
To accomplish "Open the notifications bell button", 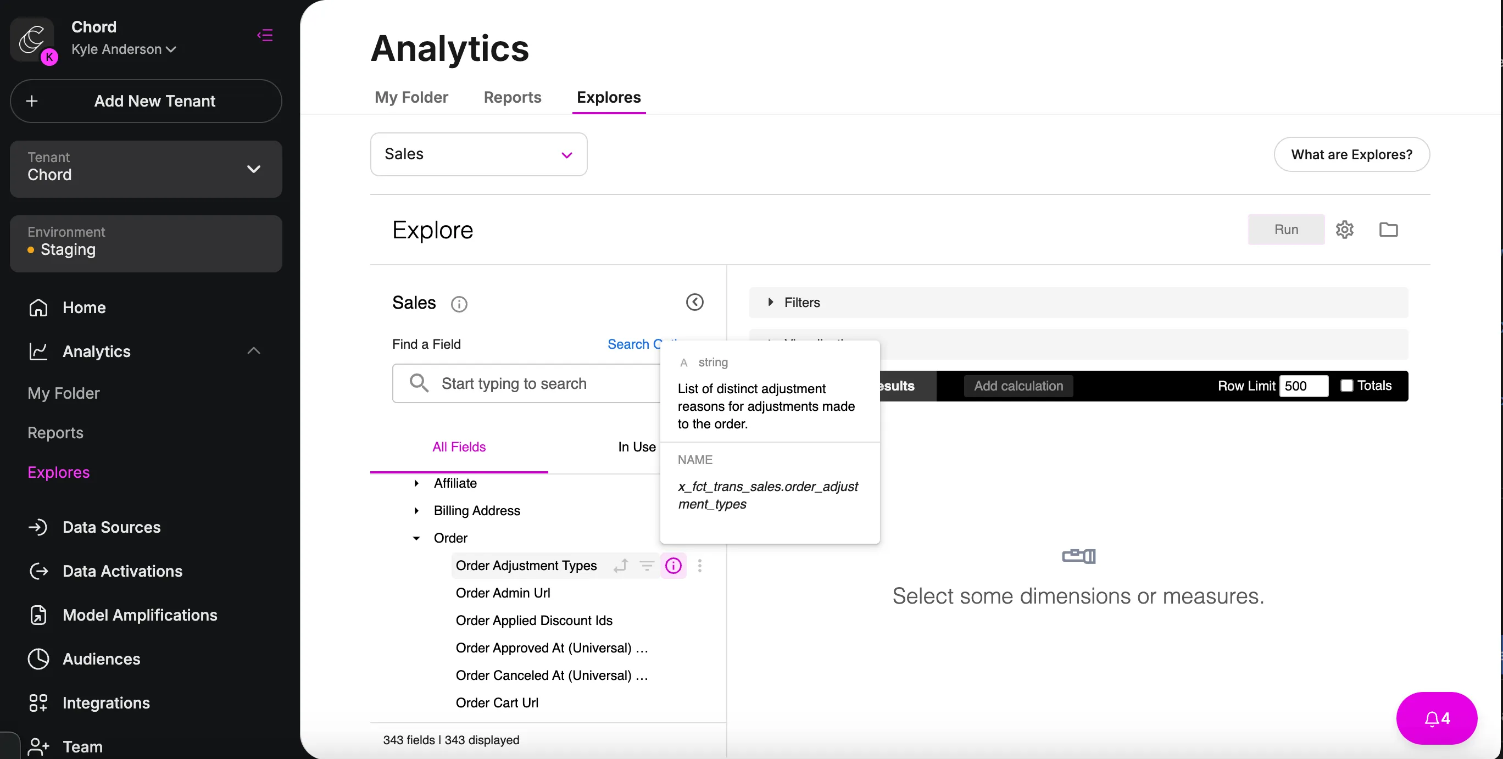I will coord(1437,718).
